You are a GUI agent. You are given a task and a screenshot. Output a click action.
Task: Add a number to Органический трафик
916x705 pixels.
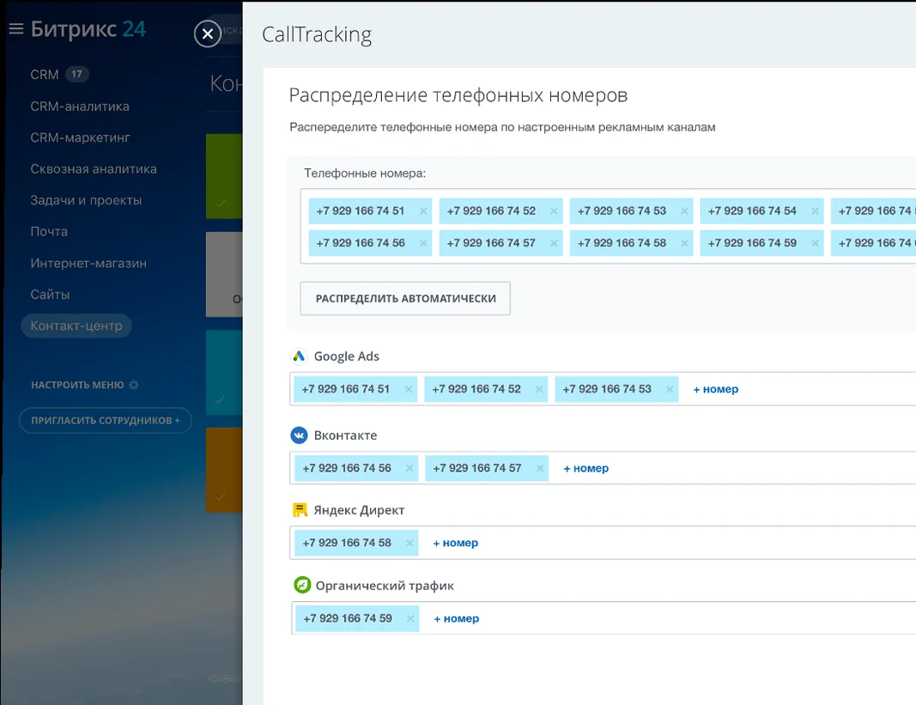click(456, 618)
